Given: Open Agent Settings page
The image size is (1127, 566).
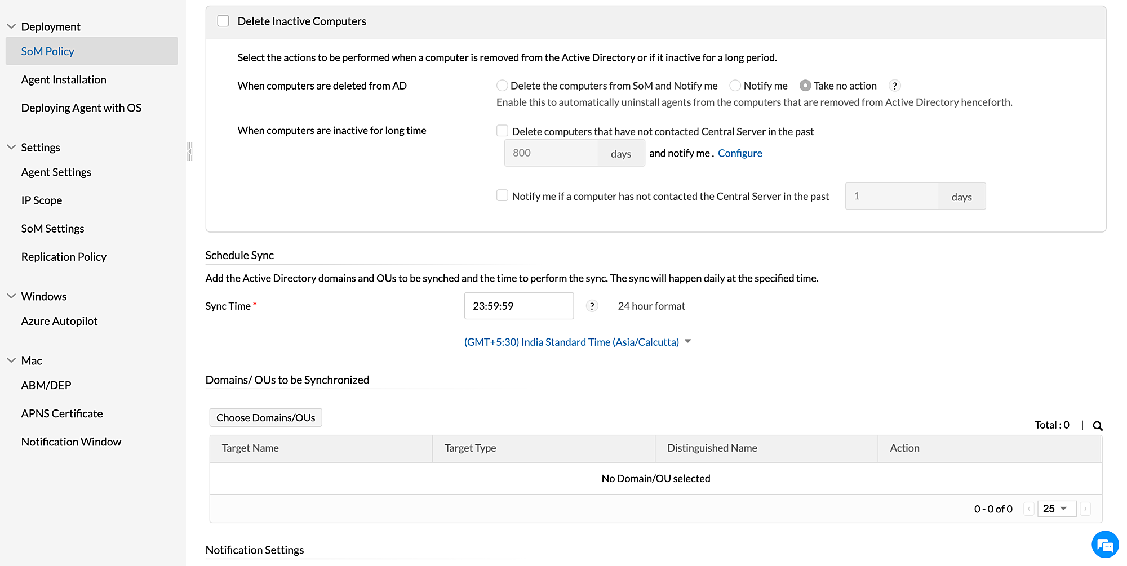Looking at the screenshot, I should 56,172.
